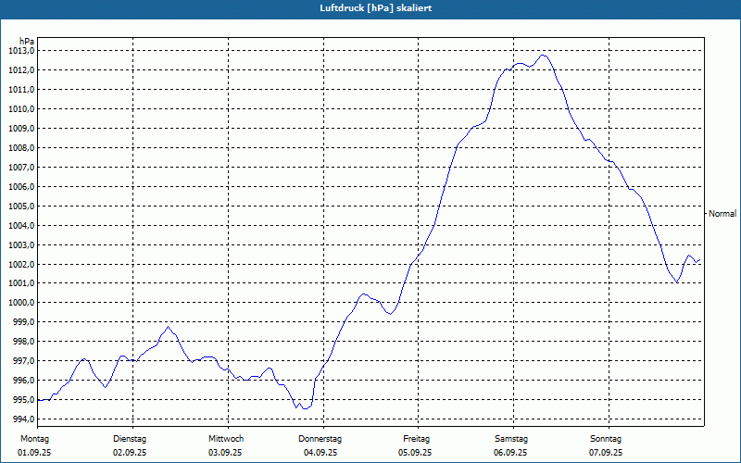The width and height of the screenshot is (741, 463).
Task: Select the 1004,0 y-axis label
Action: 20,225
